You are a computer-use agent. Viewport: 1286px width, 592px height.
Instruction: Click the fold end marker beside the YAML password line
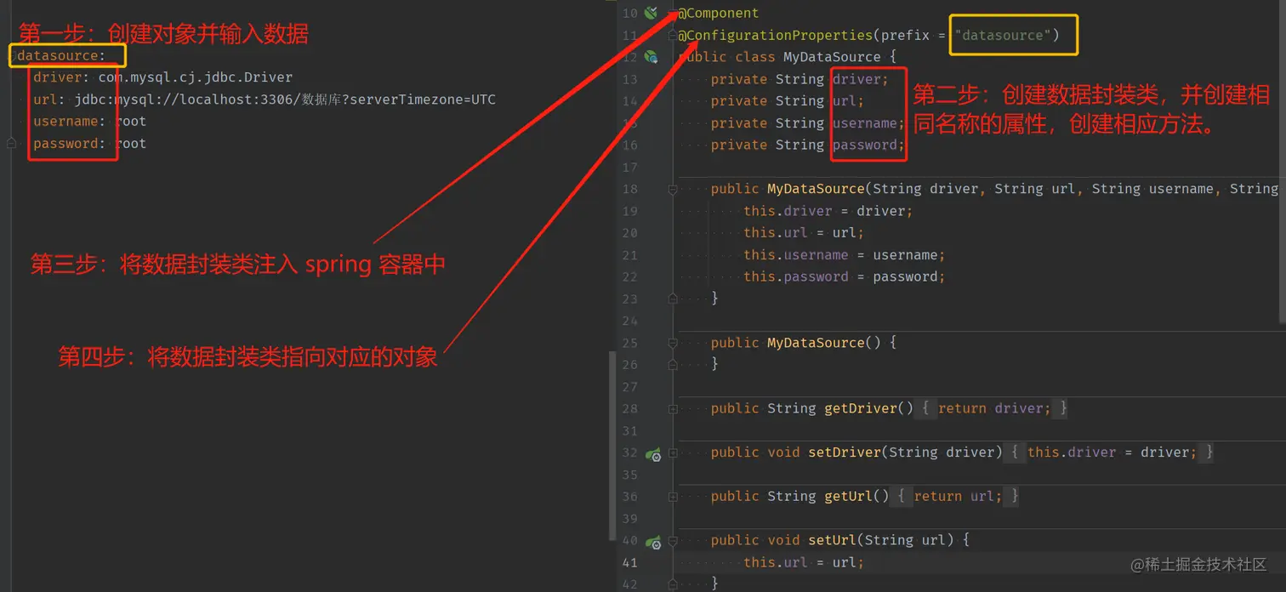(11, 144)
